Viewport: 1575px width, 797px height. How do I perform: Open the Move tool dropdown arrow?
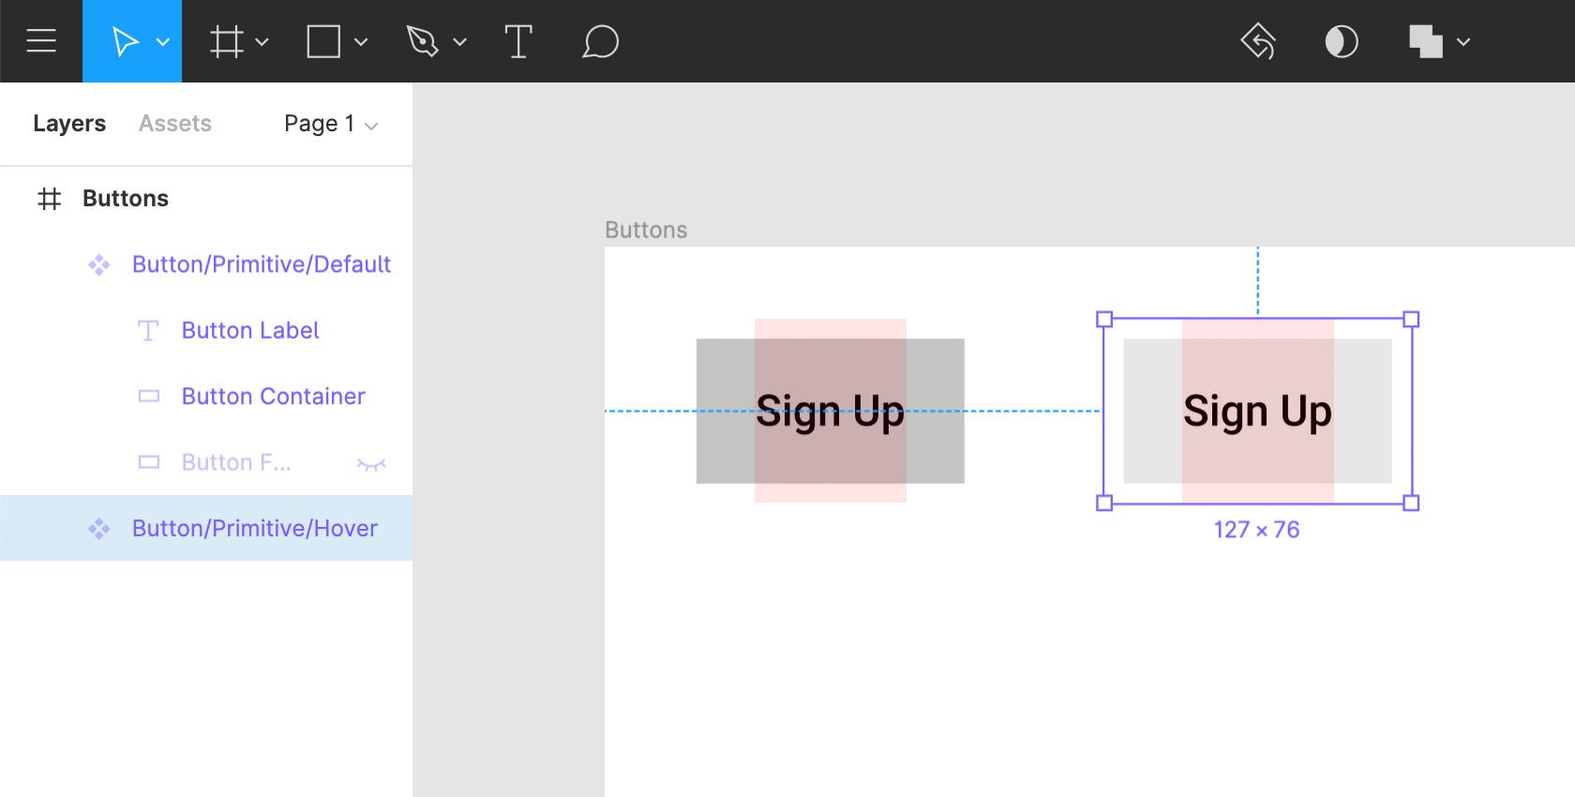(x=163, y=42)
